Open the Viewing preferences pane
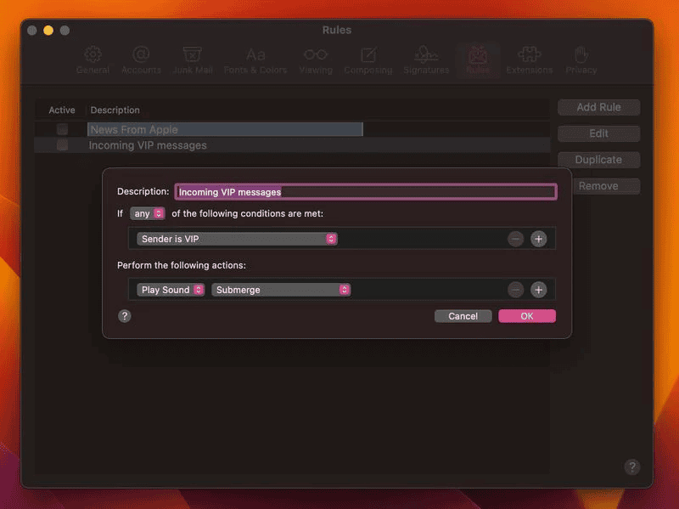679x509 pixels. coord(316,59)
